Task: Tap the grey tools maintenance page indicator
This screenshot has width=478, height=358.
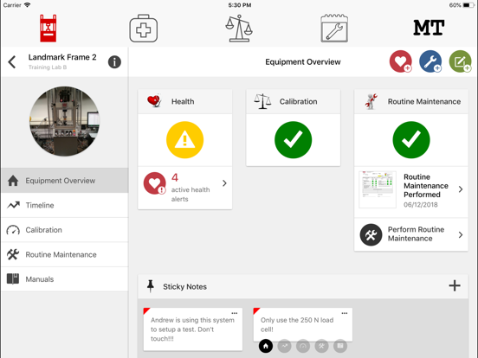Action: [321, 346]
